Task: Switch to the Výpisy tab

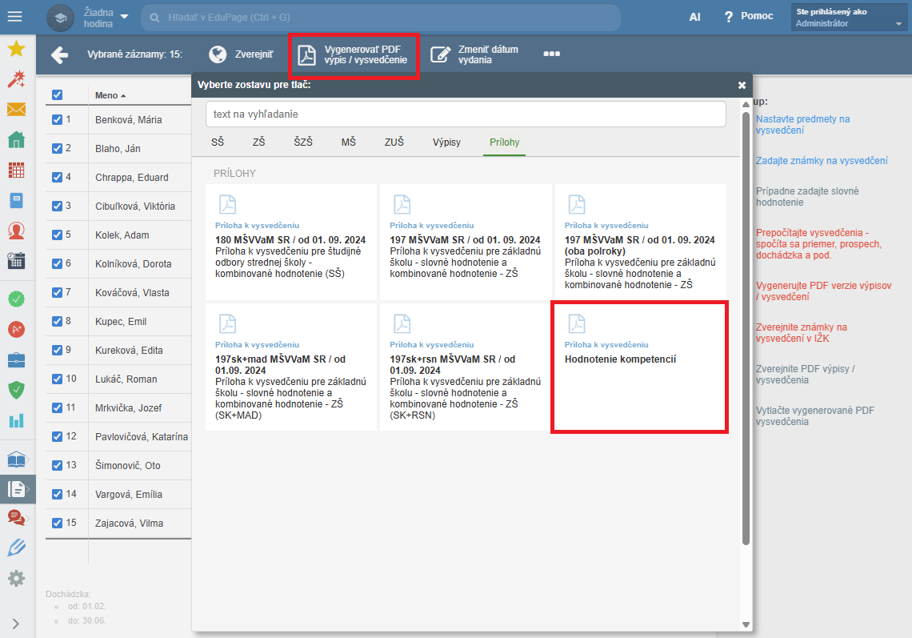Action: pos(446,142)
